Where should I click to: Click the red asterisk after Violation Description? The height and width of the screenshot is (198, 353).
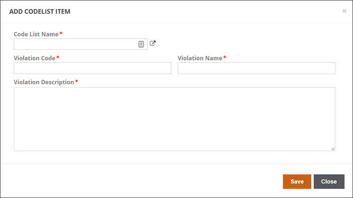click(77, 81)
